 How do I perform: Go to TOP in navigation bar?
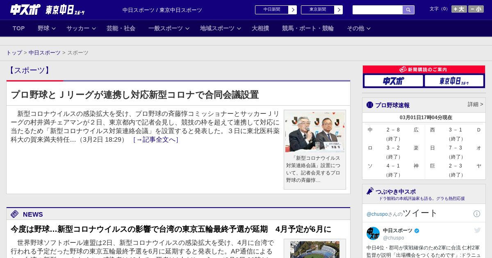point(19,28)
